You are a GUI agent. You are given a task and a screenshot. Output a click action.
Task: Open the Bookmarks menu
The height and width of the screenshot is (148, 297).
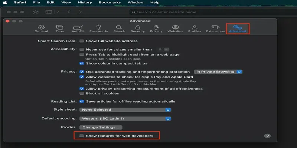click(110, 3)
